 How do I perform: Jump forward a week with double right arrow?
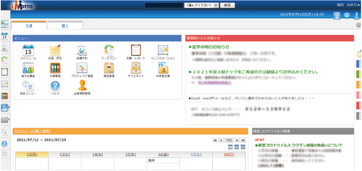(x=243, y=140)
